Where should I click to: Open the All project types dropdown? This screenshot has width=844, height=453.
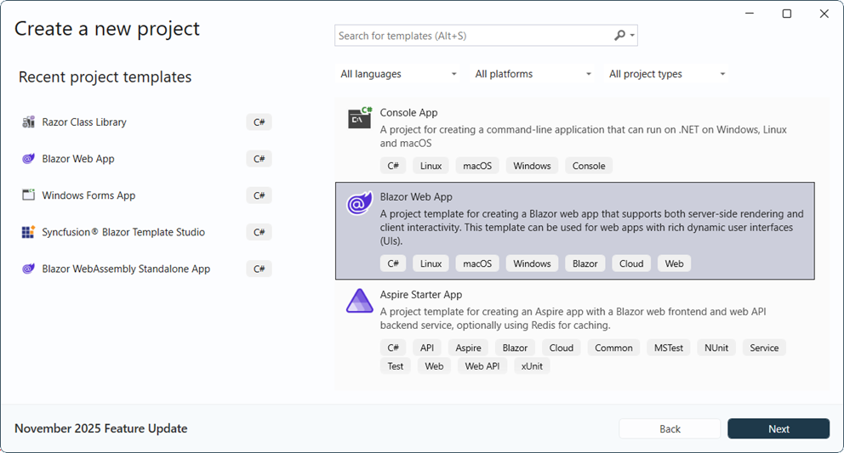point(666,74)
